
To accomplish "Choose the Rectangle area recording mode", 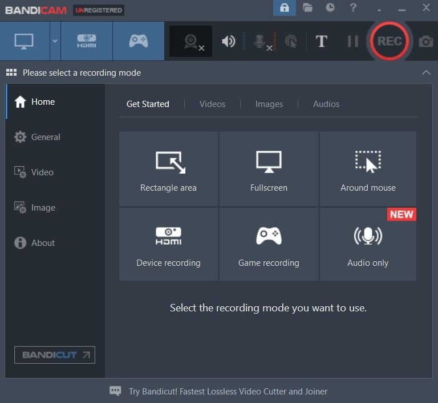I will [168, 169].
